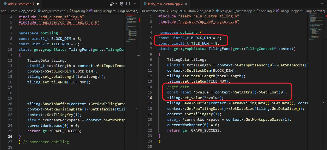This screenshot has width=327, height=150.
Task: Click TILE_NUM declaration on line 6 of leaky_relu_custom.cpp
Action: [x=189, y=43]
